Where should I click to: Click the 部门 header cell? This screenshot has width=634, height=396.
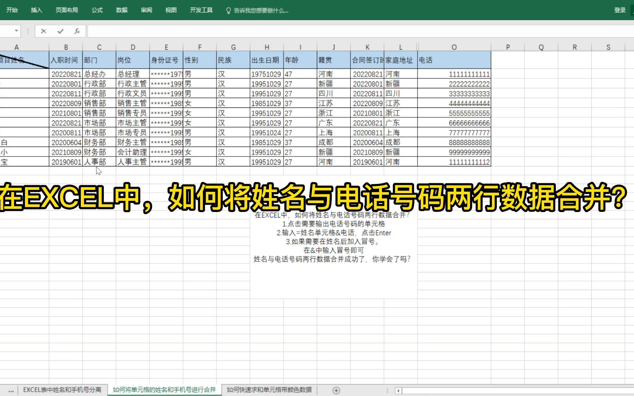coord(99,60)
